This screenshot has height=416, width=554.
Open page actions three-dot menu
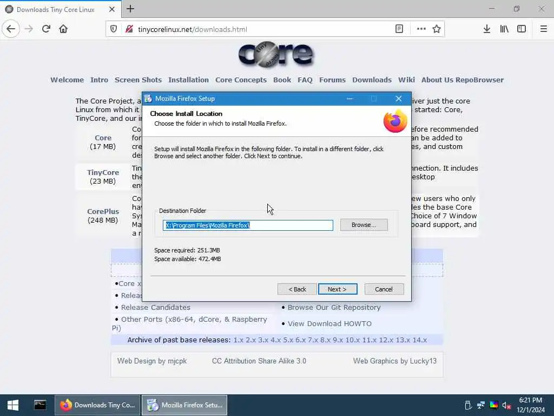(x=421, y=29)
